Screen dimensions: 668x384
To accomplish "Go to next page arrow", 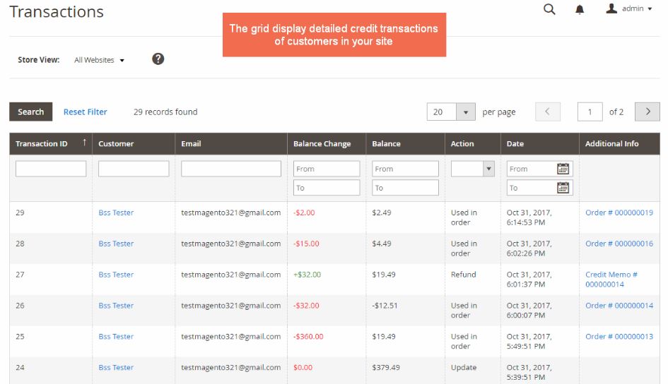I will [x=647, y=112].
